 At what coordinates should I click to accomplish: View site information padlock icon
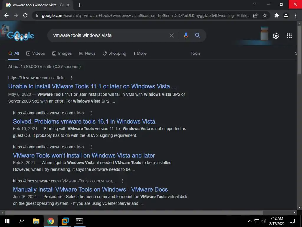tap(37, 15)
